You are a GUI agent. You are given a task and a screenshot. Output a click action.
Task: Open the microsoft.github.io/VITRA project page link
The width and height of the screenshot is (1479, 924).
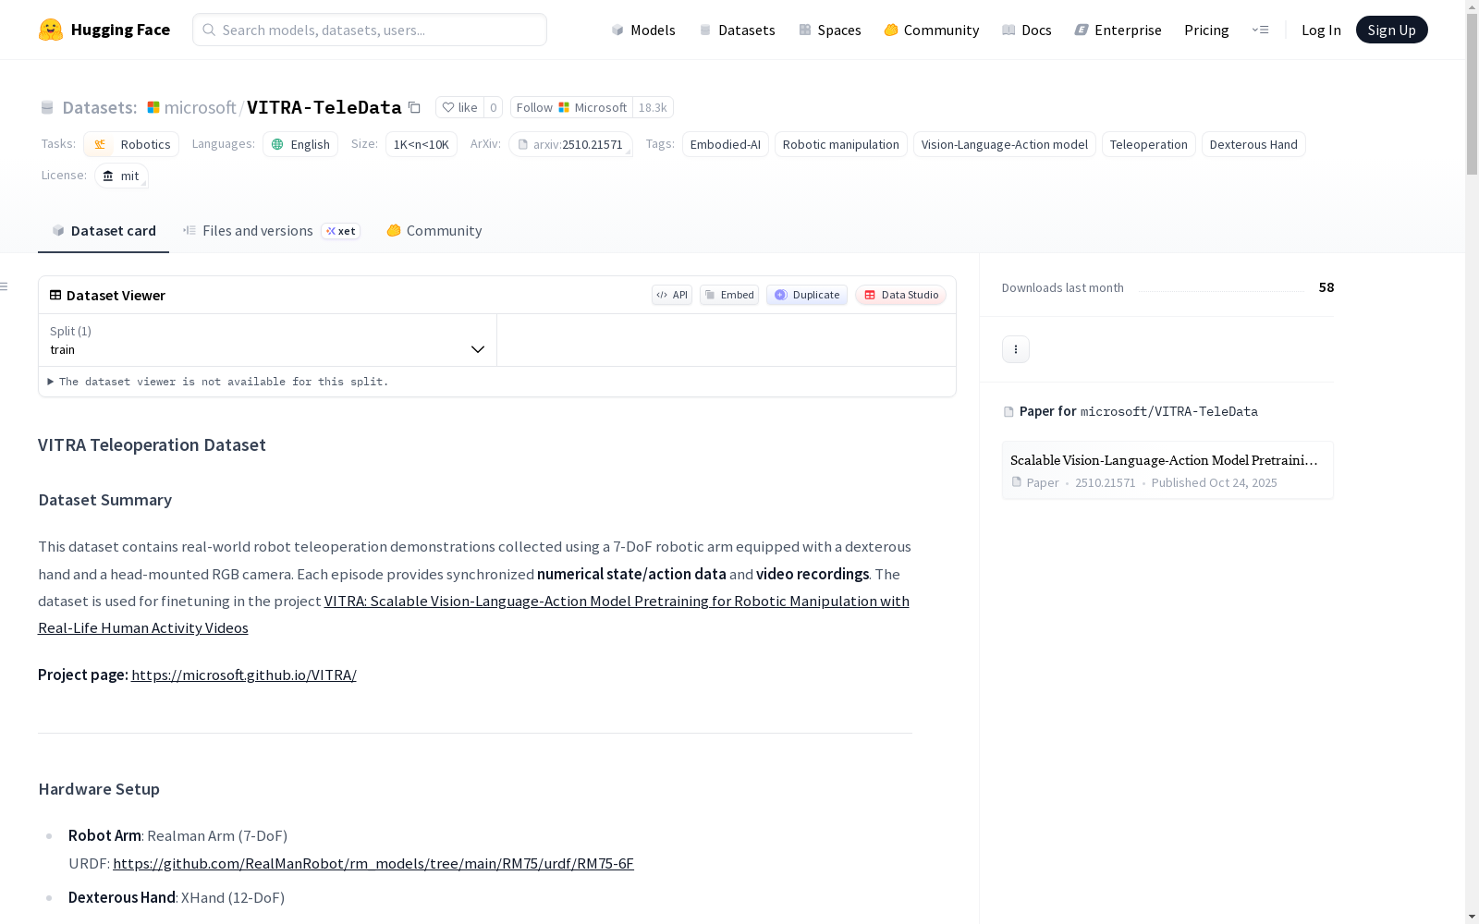pyautogui.click(x=244, y=675)
